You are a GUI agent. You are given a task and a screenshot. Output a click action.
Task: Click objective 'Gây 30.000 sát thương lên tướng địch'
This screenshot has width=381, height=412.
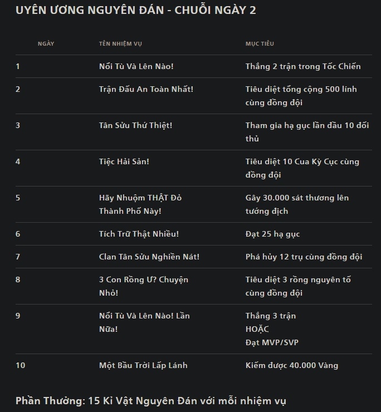click(x=297, y=204)
